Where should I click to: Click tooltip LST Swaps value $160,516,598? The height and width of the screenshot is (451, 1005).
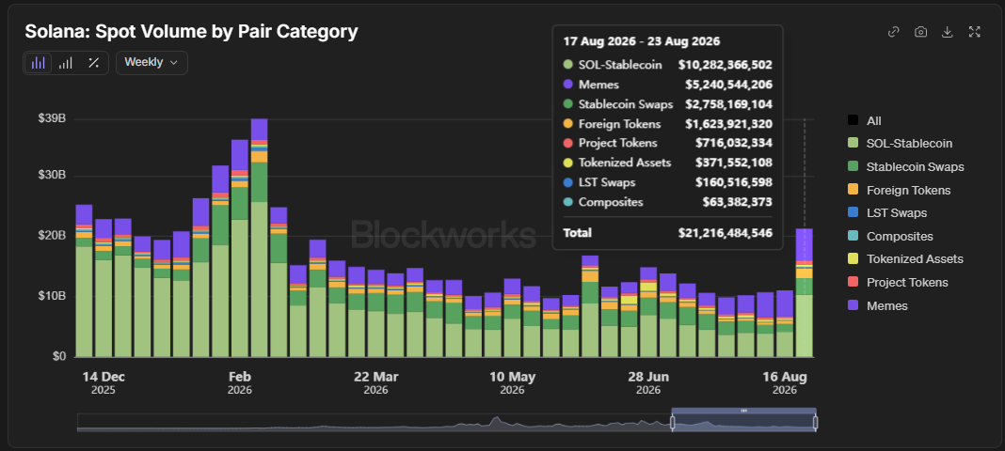coord(734,182)
